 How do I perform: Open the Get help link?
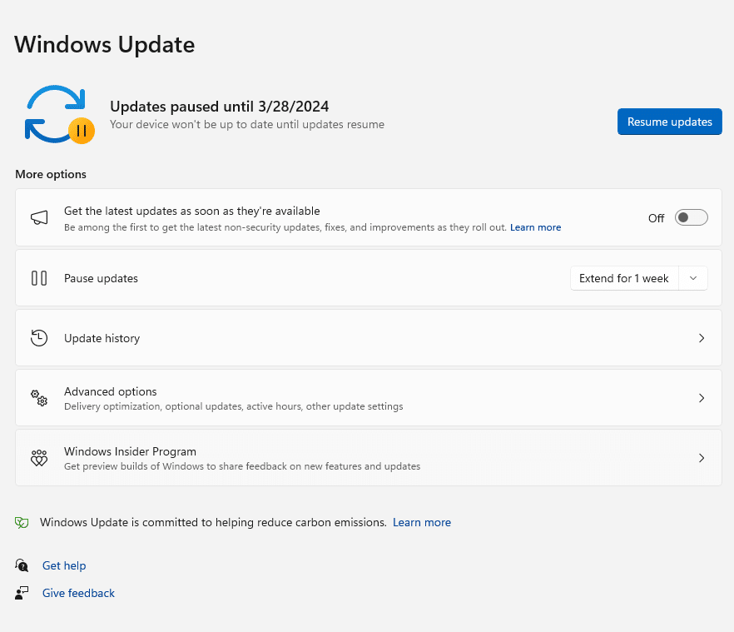click(x=64, y=566)
